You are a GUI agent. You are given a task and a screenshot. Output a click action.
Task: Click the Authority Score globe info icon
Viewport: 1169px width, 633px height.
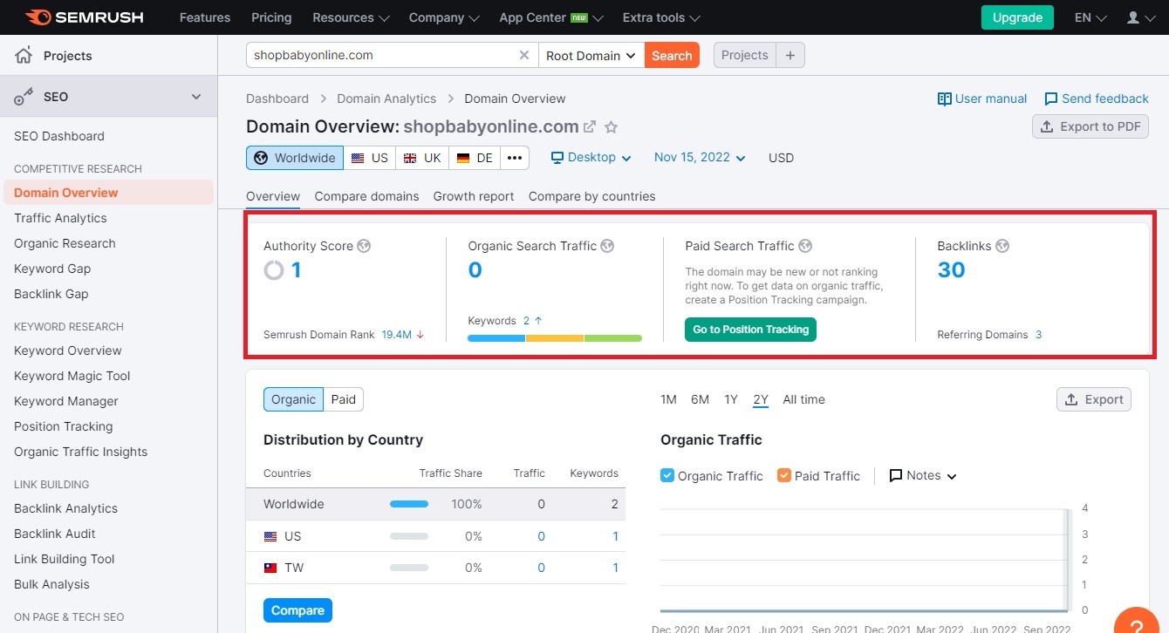pyautogui.click(x=364, y=246)
